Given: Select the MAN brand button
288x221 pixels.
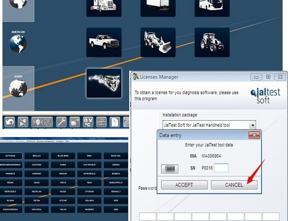Looking at the screenshot, I should pos(89,183).
